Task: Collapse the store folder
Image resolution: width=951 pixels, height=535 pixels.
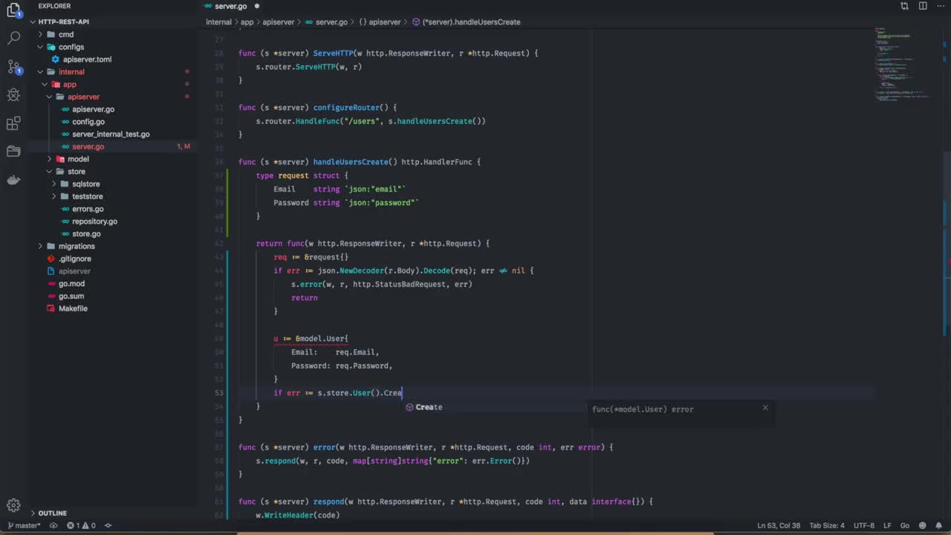Action: [x=50, y=172]
